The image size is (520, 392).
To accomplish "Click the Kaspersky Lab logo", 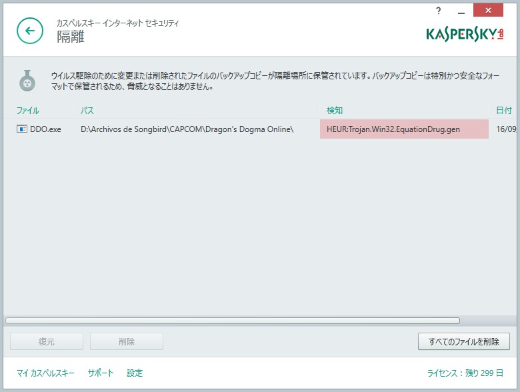I will point(465,34).
